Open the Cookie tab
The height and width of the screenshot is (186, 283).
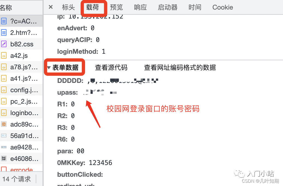pyautogui.click(x=223, y=7)
